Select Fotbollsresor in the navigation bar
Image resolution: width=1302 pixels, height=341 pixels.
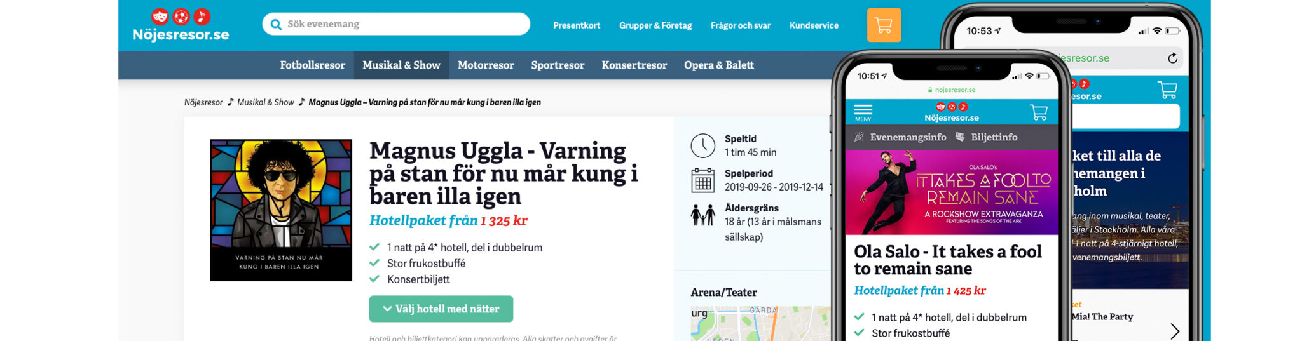312,65
